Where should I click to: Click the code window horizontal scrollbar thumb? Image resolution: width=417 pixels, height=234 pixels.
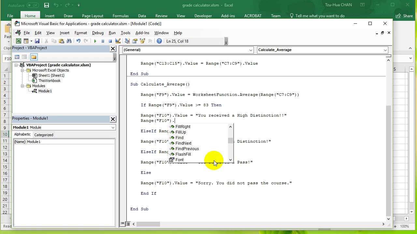148,224
